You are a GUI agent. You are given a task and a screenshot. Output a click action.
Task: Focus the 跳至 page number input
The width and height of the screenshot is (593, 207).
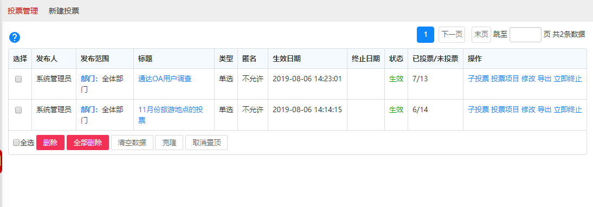pyautogui.click(x=525, y=34)
